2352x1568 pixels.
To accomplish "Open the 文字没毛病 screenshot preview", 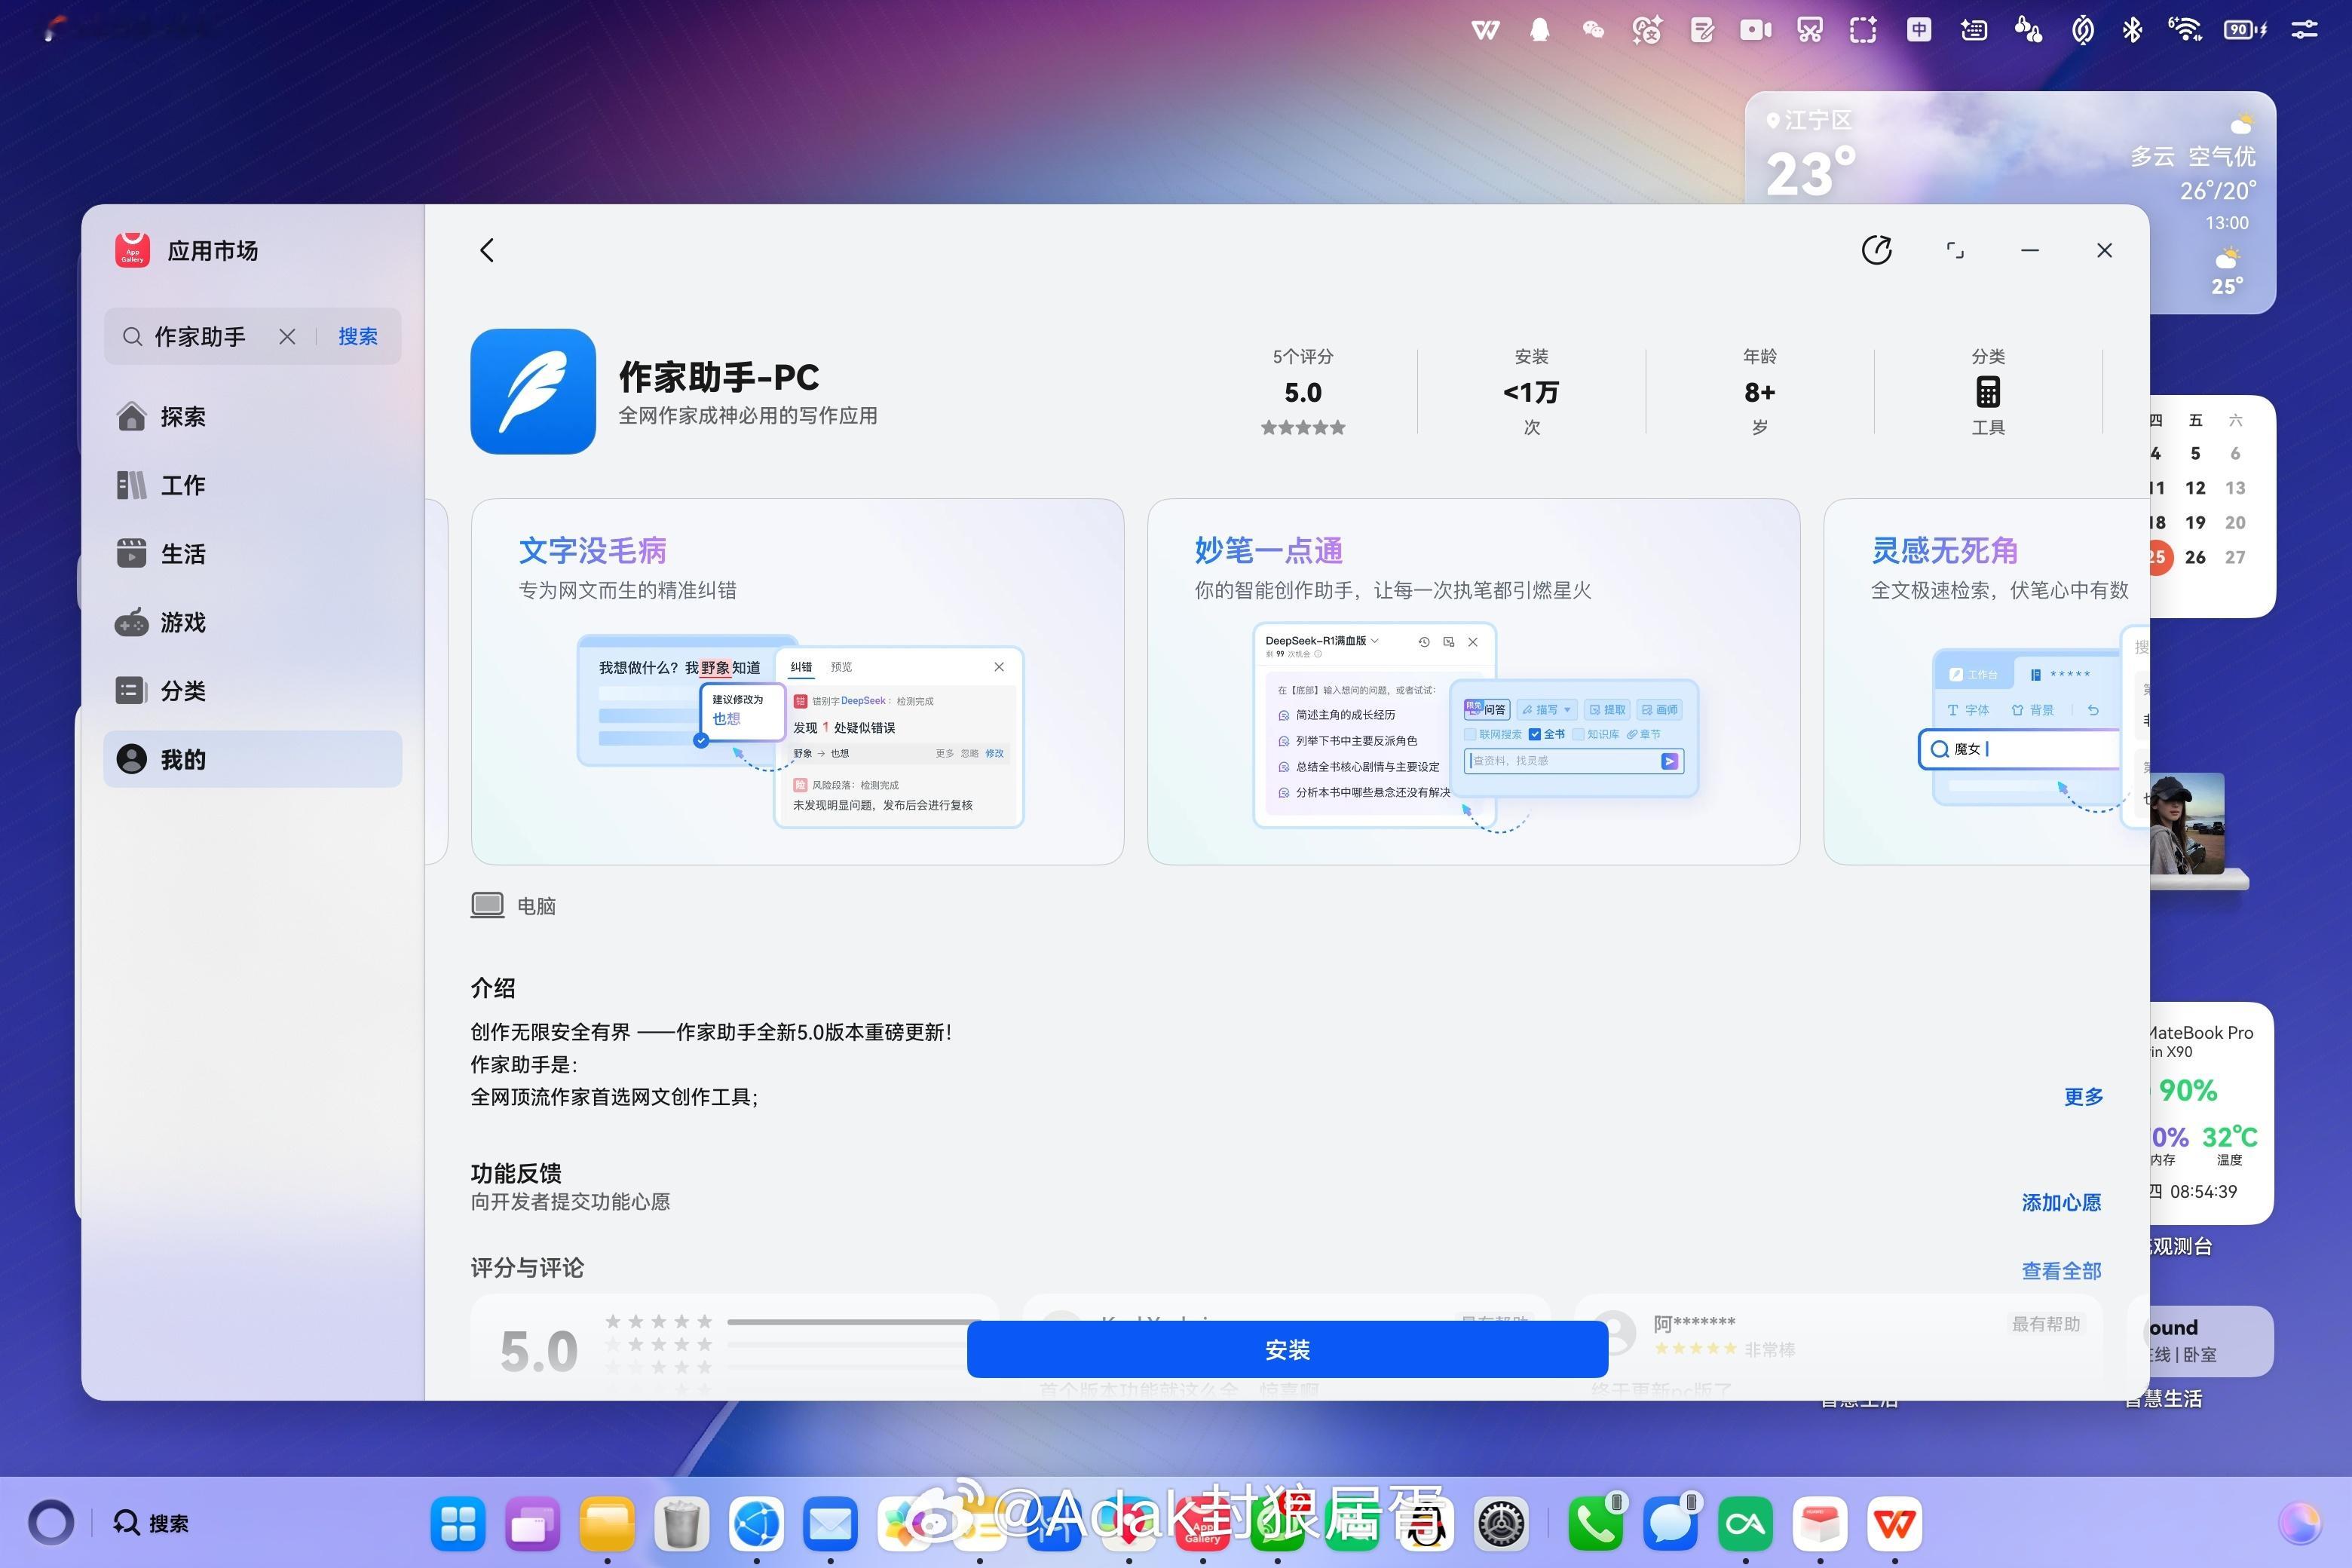I will 797,681.
